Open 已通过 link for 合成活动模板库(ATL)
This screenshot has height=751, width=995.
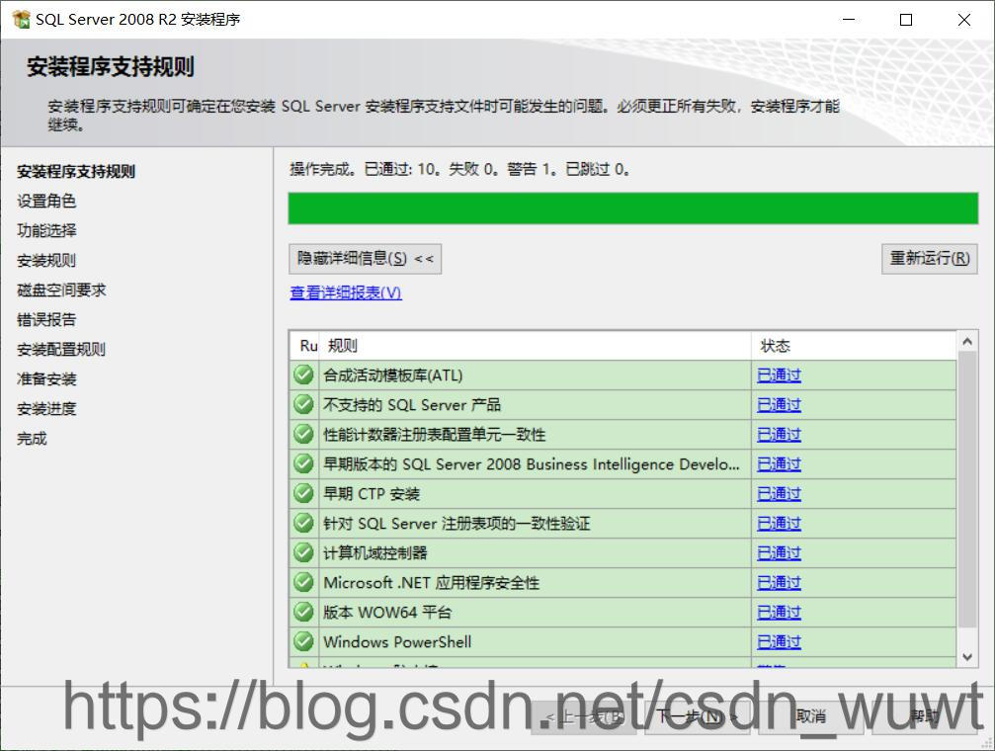pyautogui.click(x=779, y=375)
